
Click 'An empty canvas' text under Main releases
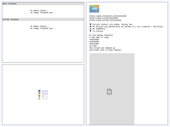(x=39, y=10)
